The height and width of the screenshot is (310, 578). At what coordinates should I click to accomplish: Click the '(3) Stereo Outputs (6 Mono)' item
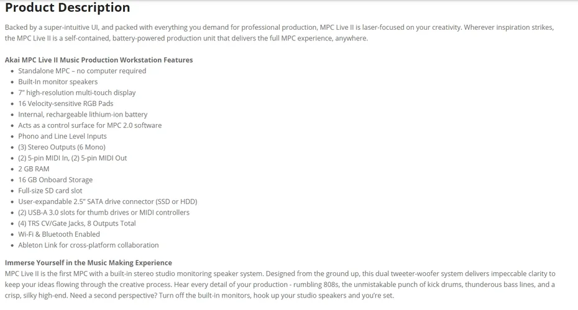pyautogui.click(x=62, y=147)
